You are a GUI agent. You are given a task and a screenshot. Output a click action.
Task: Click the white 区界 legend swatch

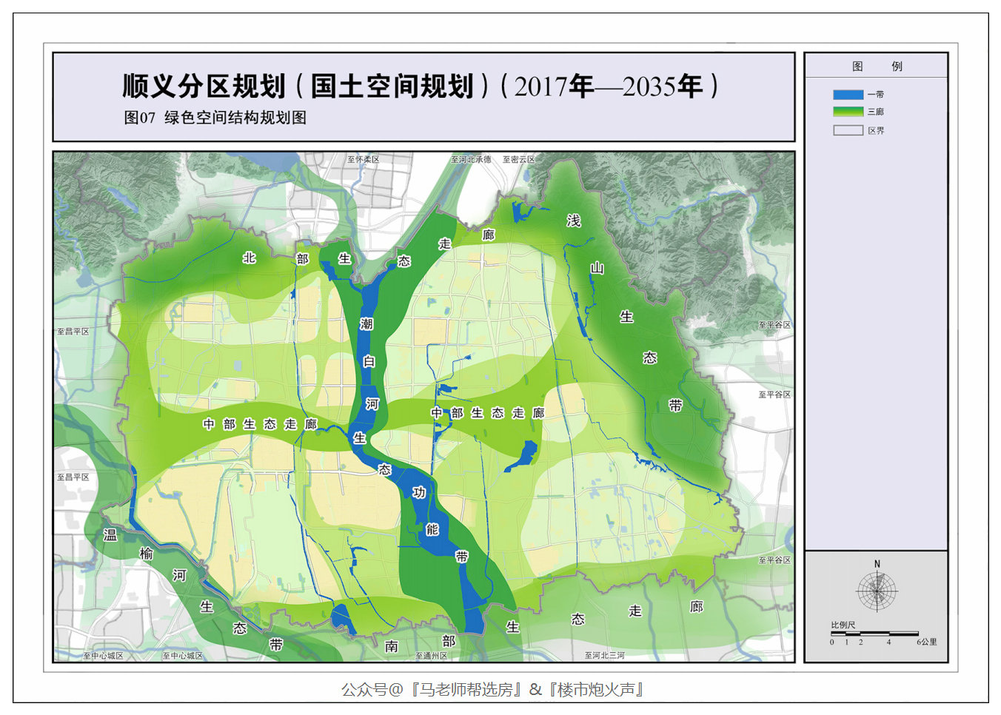click(x=848, y=130)
